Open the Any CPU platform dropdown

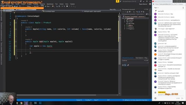tap(36, 6)
